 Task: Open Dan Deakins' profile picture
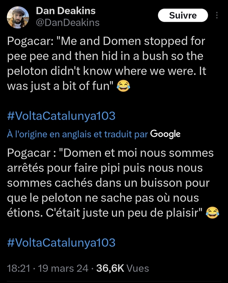click(x=18, y=17)
